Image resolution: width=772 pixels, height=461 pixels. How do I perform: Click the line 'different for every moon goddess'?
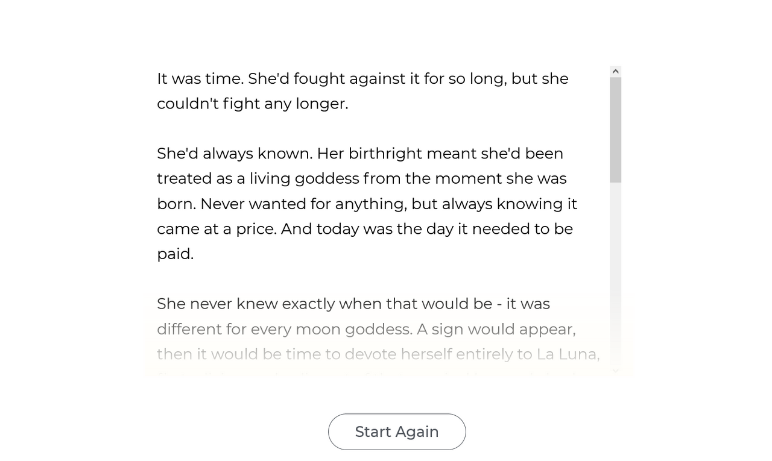[x=366, y=330]
